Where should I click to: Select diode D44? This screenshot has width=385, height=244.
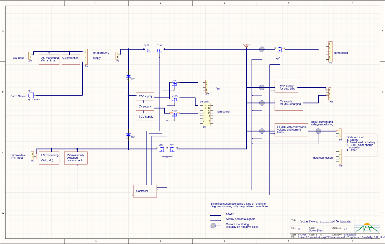(128, 76)
